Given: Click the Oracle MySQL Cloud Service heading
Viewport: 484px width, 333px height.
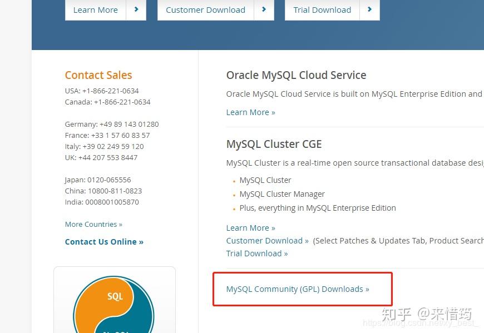Looking at the screenshot, I should point(296,75).
